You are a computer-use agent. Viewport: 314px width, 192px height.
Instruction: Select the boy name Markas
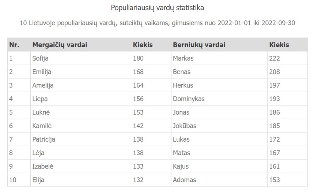[x=183, y=58]
